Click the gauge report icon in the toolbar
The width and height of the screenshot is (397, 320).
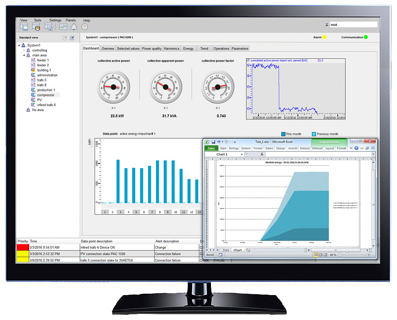(x=38, y=27)
